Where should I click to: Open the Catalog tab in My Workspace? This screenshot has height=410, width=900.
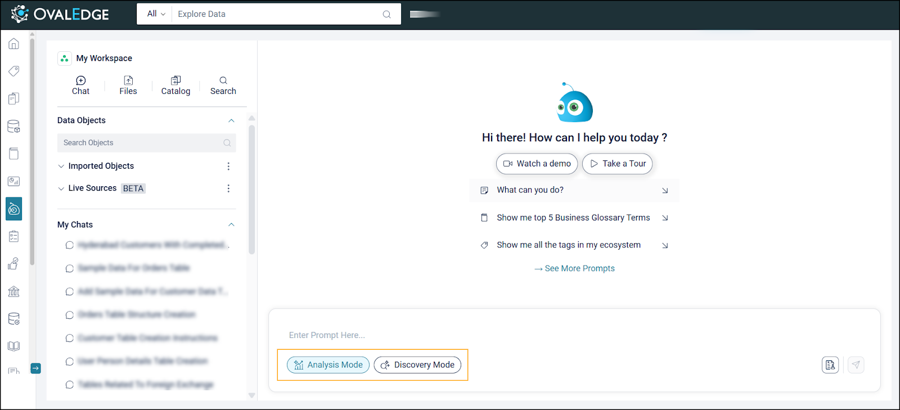175,85
